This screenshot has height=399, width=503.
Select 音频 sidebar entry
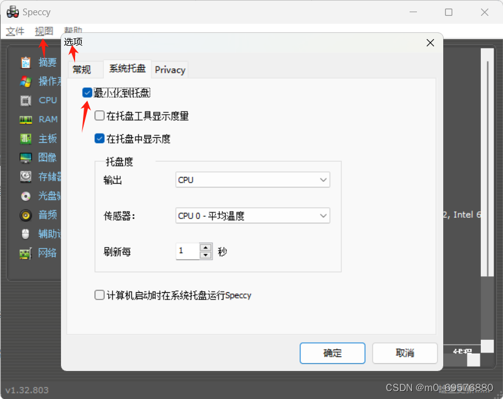point(48,215)
